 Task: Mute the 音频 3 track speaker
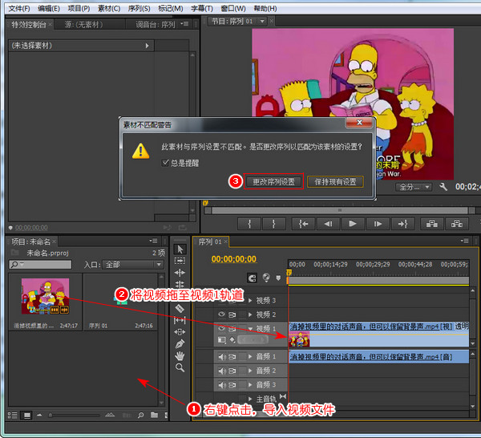222,384
